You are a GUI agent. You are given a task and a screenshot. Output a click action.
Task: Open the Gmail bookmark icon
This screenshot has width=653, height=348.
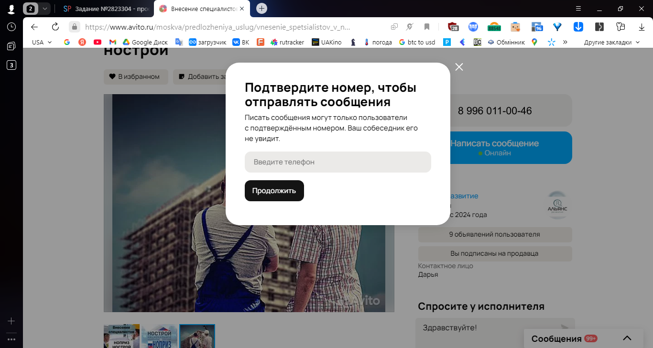click(x=113, y=42)
